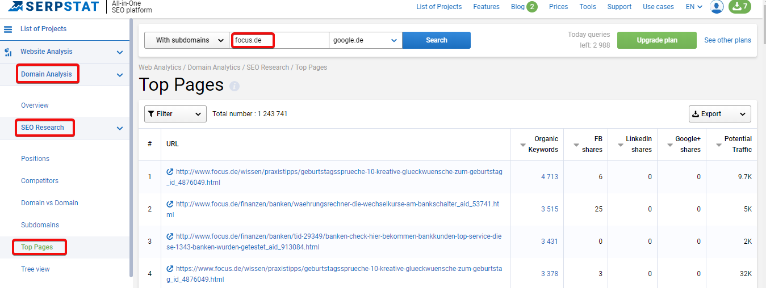766x288 pixels.
Task: Select SEO Research in the sidebar
Action: click(x=43, y=128)
